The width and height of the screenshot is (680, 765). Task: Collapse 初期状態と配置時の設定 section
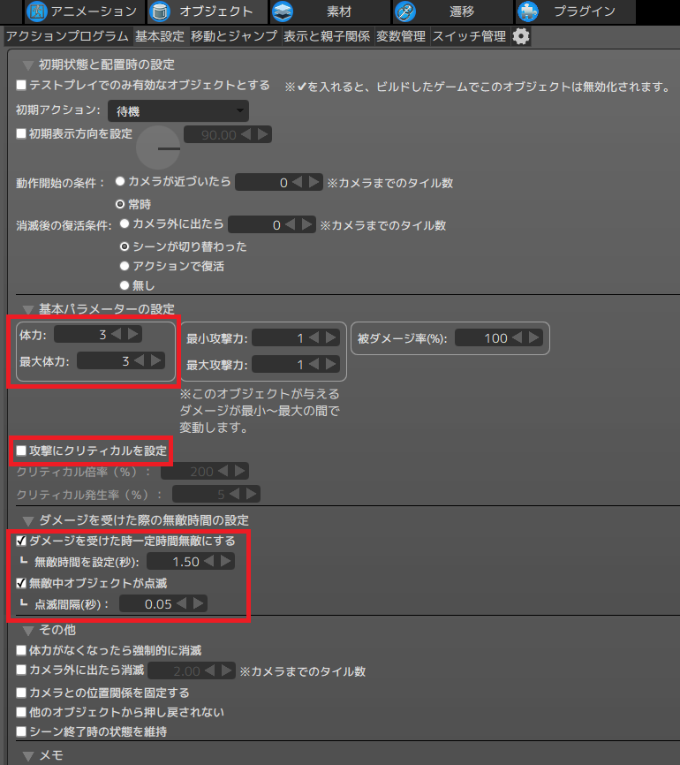(x=27, y=65)
